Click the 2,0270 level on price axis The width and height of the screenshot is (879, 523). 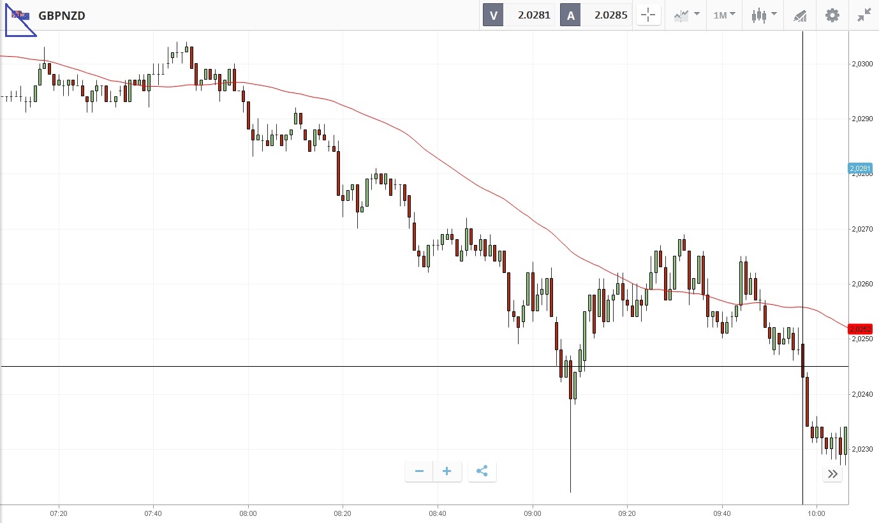(x=861, y=229)
